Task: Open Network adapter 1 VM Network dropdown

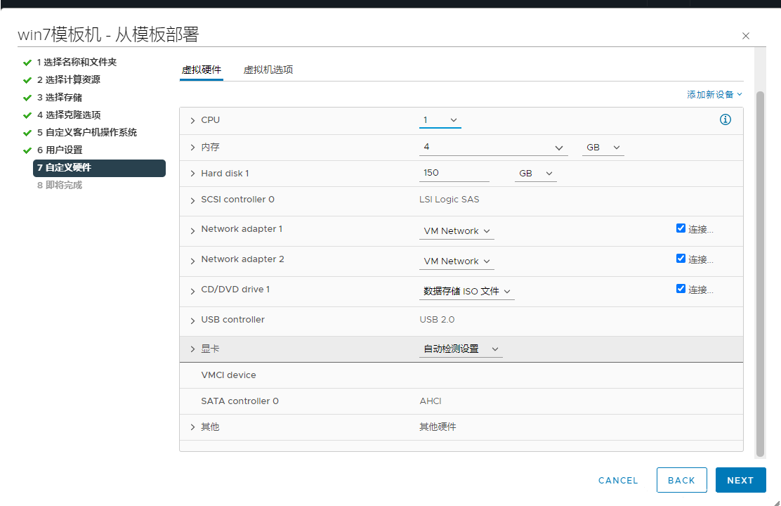Action: tap(457, 231)
